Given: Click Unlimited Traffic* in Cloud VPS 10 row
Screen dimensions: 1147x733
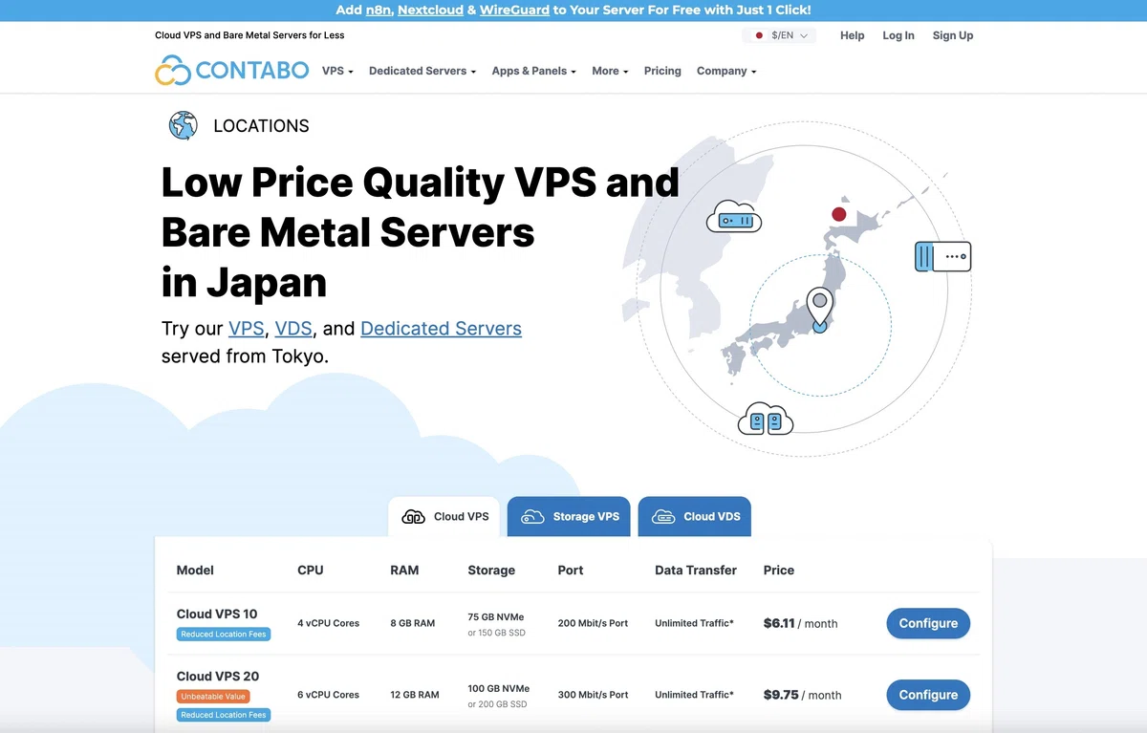Looking at the screenshot, I should [694, 623].
